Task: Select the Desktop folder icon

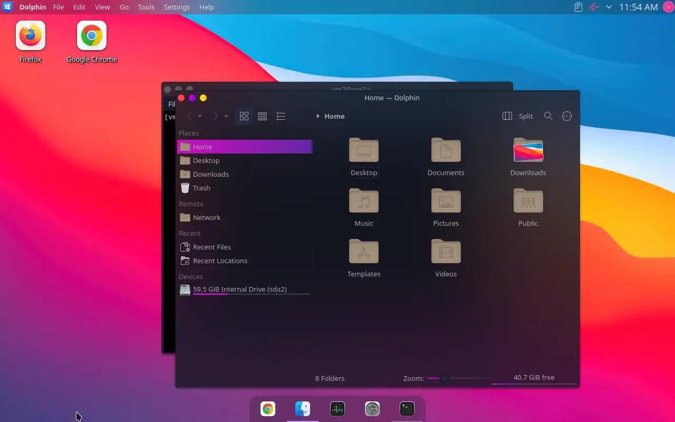Action: 364,150
